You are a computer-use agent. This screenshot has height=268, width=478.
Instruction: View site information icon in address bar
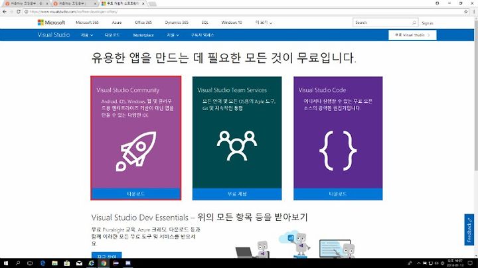(x=26, y=11)
